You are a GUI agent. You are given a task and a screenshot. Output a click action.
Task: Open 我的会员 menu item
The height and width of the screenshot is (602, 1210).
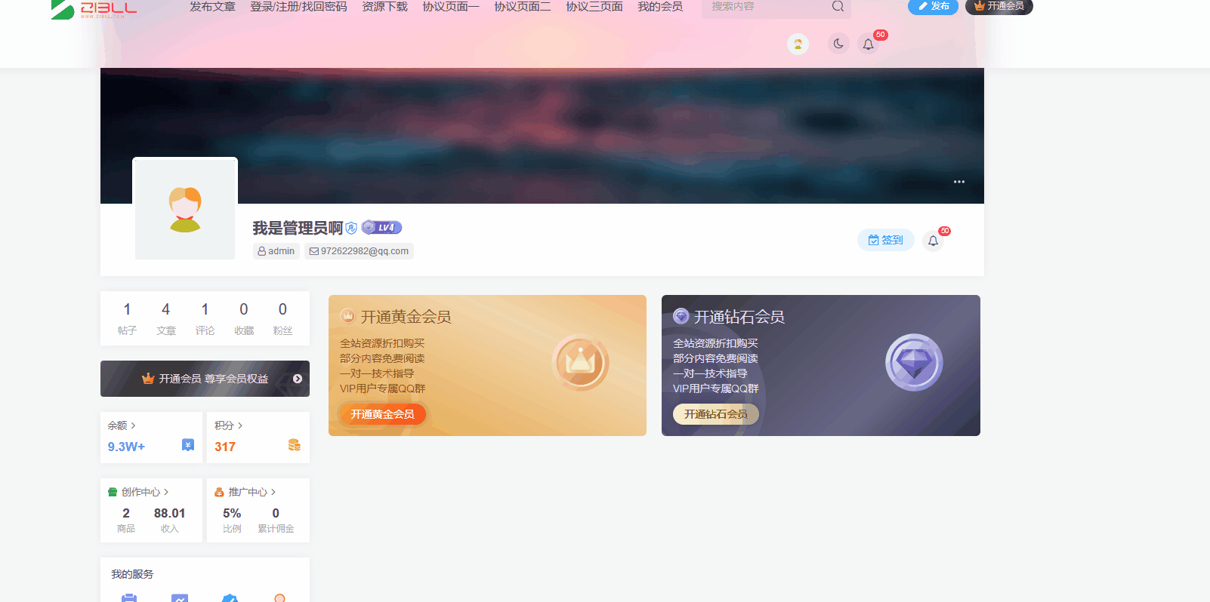point(660,7)
